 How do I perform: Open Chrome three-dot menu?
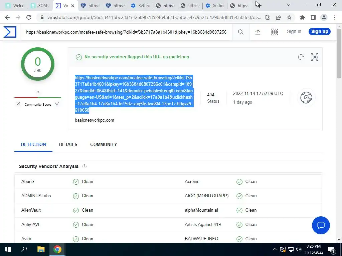pos(335,17)
